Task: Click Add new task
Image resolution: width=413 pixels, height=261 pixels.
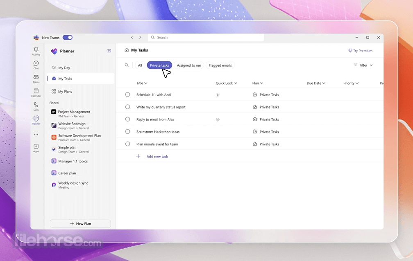Action: (x=157, y=157)
